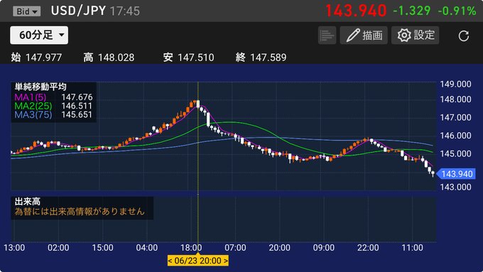Click the 148.000 price axis label
This screenshot has height=272, width=483.
click(455, 99)
